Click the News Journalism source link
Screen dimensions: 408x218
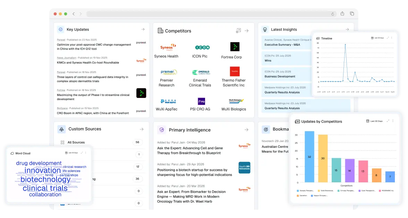point(67,57)
